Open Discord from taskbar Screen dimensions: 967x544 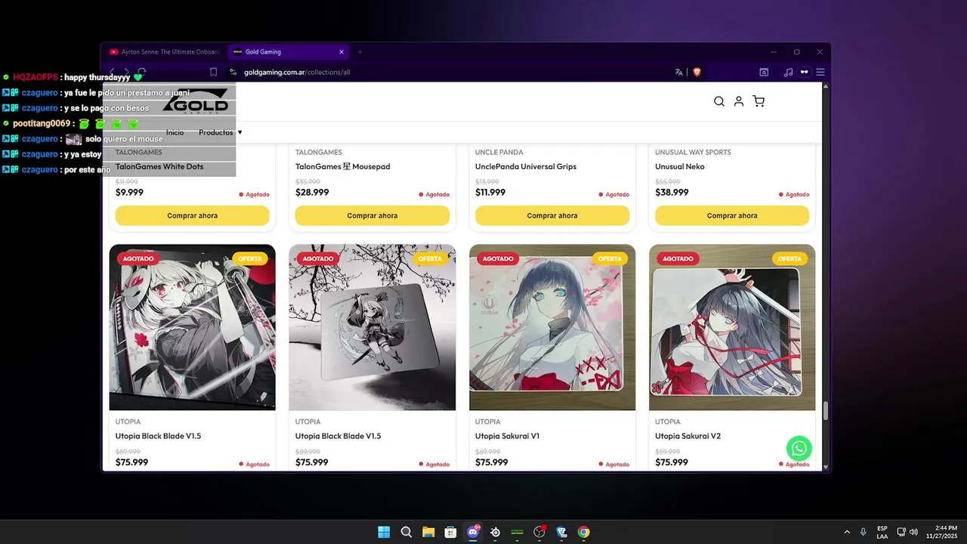click(473, 532)
